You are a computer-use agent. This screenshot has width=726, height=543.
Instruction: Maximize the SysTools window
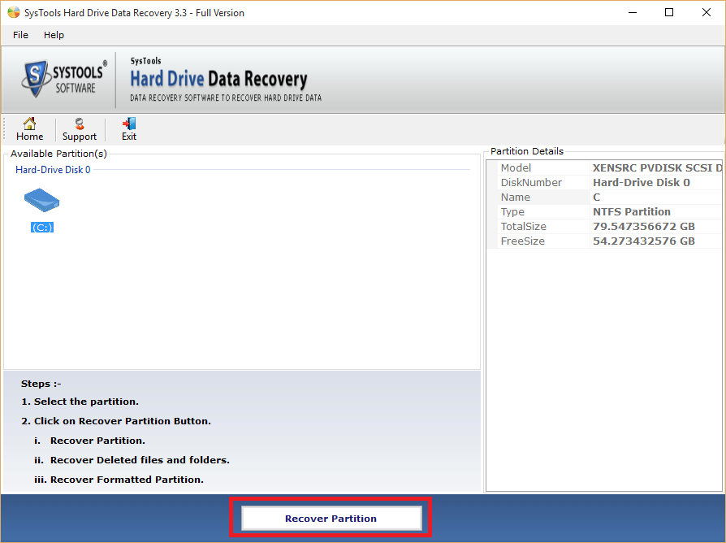coord(669,12)
